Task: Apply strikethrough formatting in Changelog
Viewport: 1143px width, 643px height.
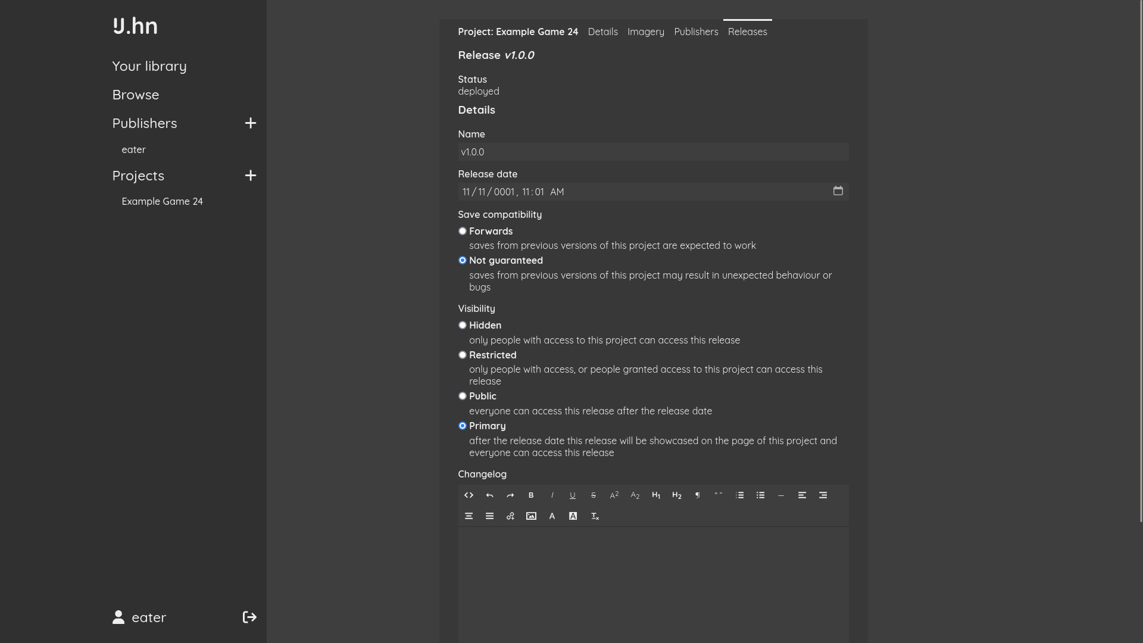Action: [594, 495]
